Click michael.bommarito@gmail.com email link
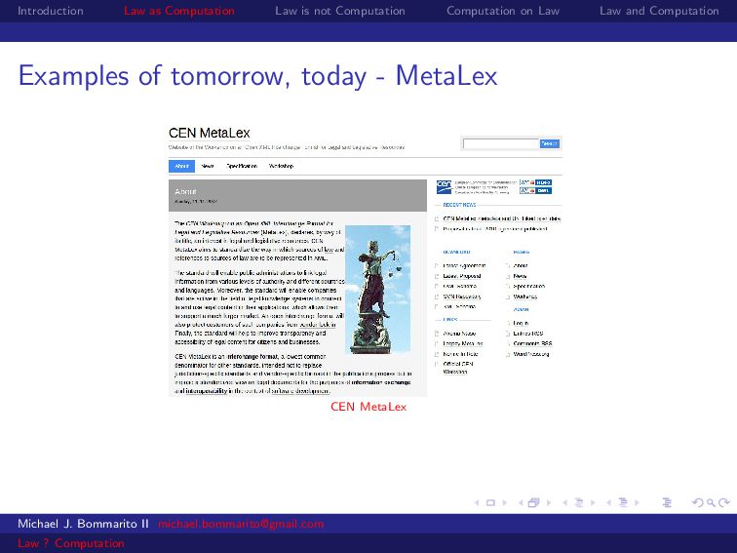 [241, 524]
